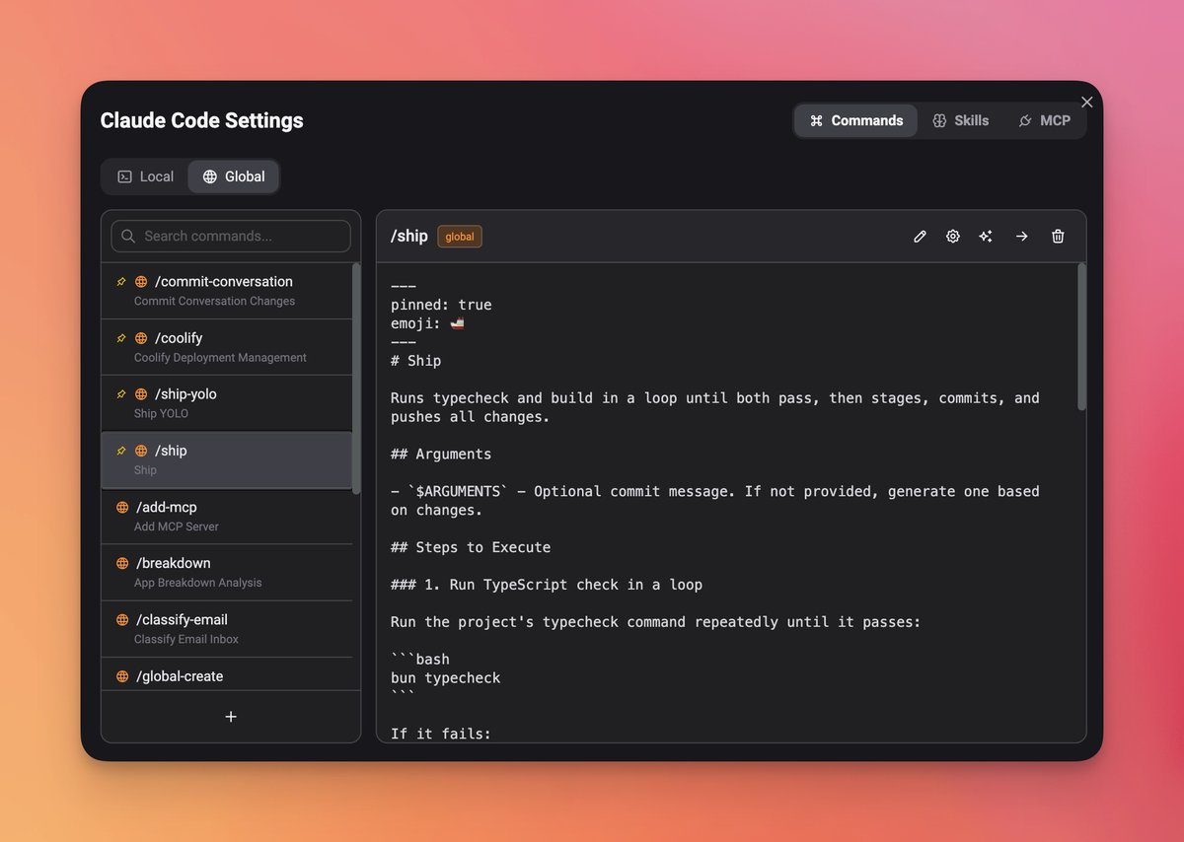Screen dimensions: 1184x842
Task: Click the command symbol icon in Commands tab
Action: (816, 120)
